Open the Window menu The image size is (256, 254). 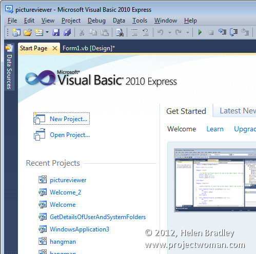point(166,21)
